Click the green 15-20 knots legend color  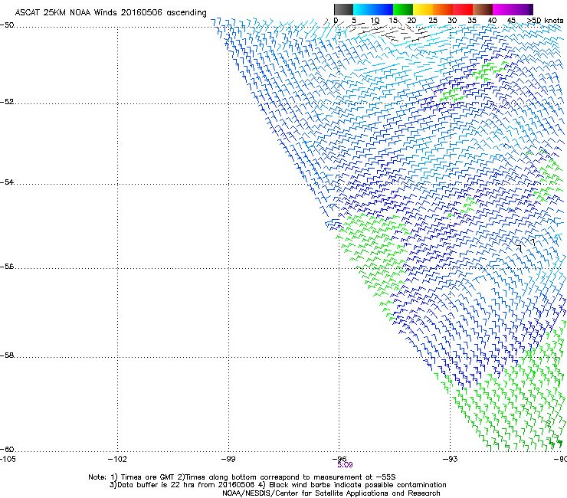coord(403,9)
